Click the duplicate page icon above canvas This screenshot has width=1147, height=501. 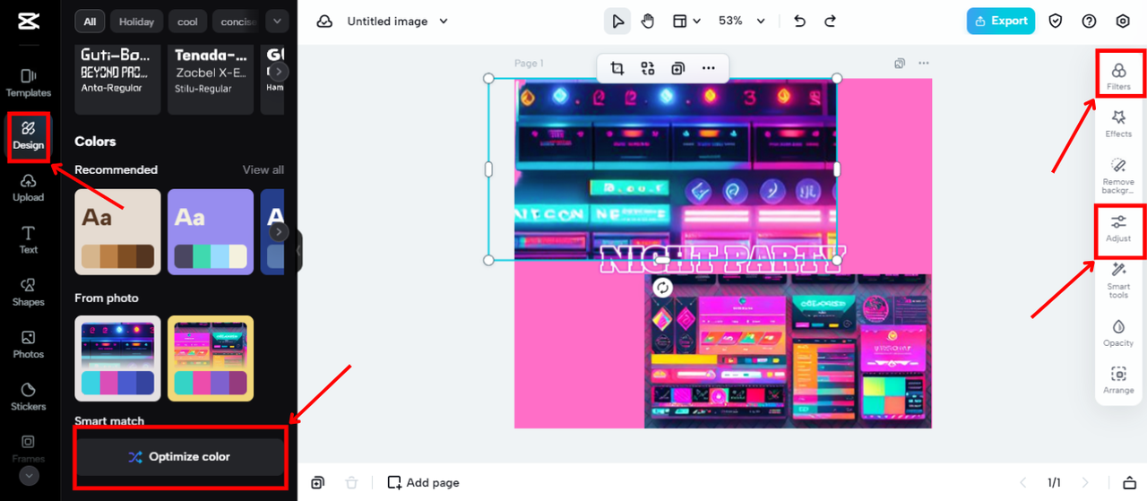[900, 64]
